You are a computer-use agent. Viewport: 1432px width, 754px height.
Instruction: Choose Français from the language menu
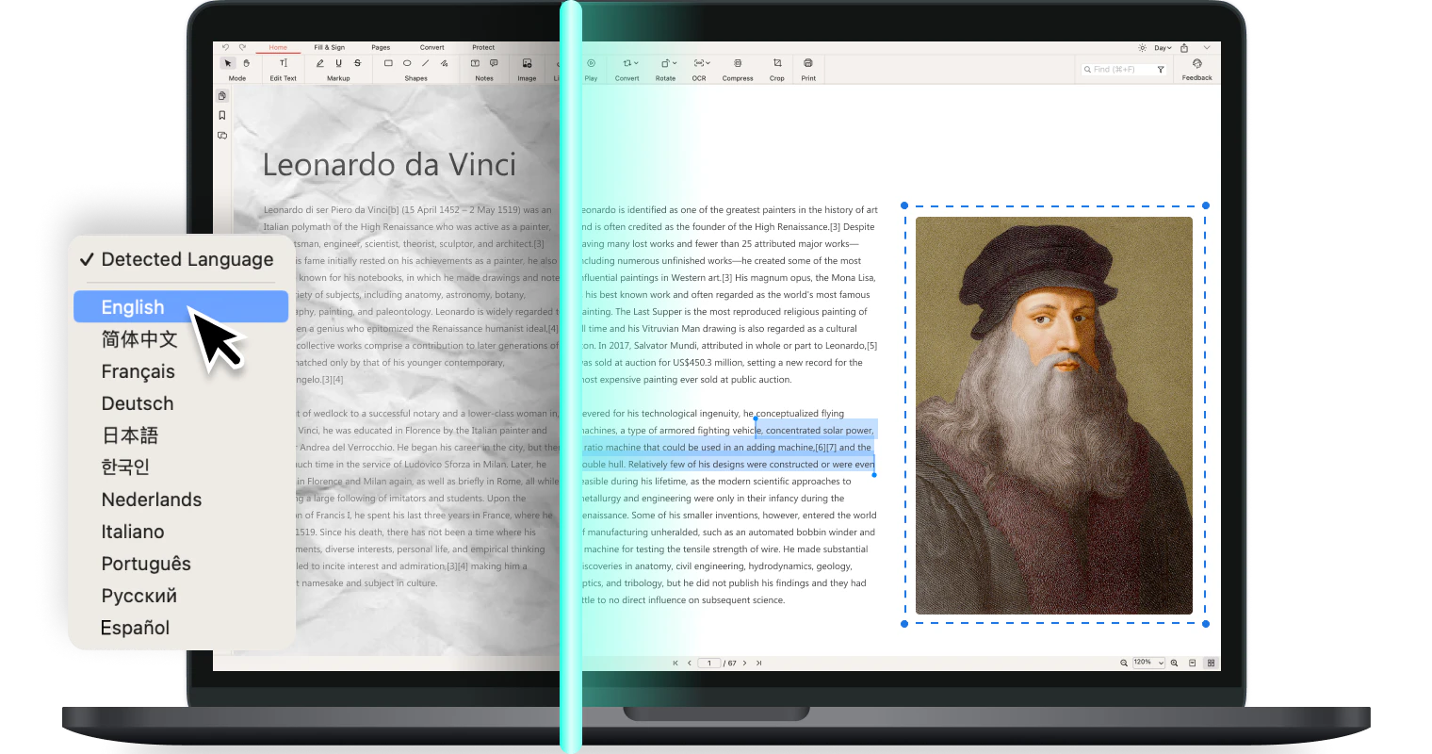[138, 371]
